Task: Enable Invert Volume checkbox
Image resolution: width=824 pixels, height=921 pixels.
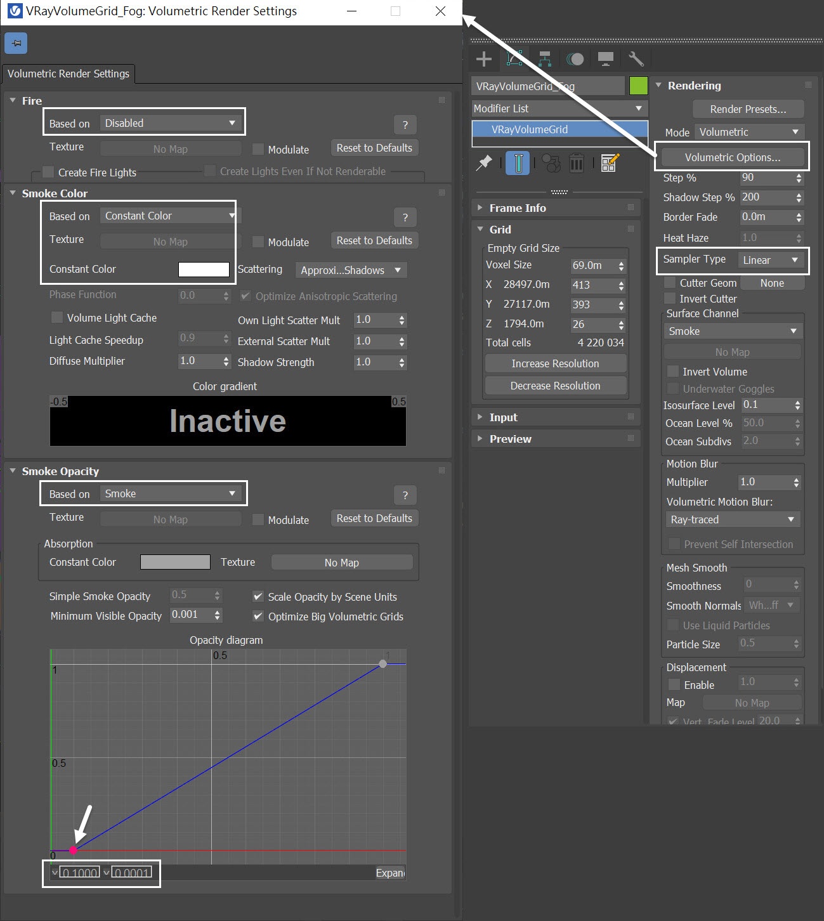Action: [672, 371]
